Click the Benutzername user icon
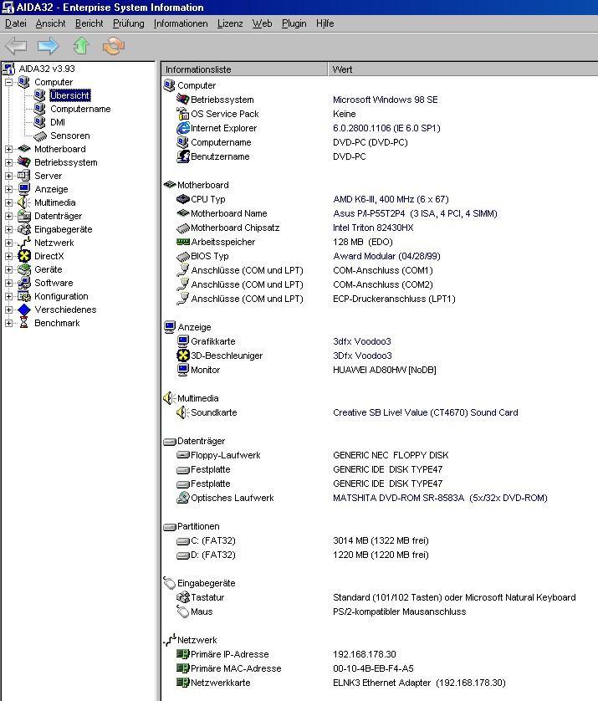Screen dimensions: 598x701 pyautogui.click(x=183, y=156)
